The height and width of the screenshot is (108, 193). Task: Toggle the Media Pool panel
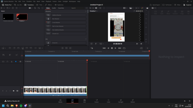(7, 5)
